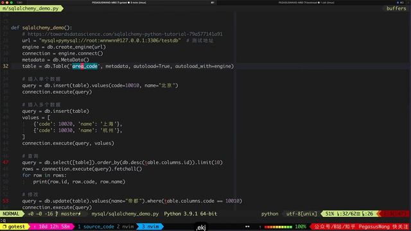Click the closing bracket ] of values
The height and width of the screenshot is (231, 411).
23,137
